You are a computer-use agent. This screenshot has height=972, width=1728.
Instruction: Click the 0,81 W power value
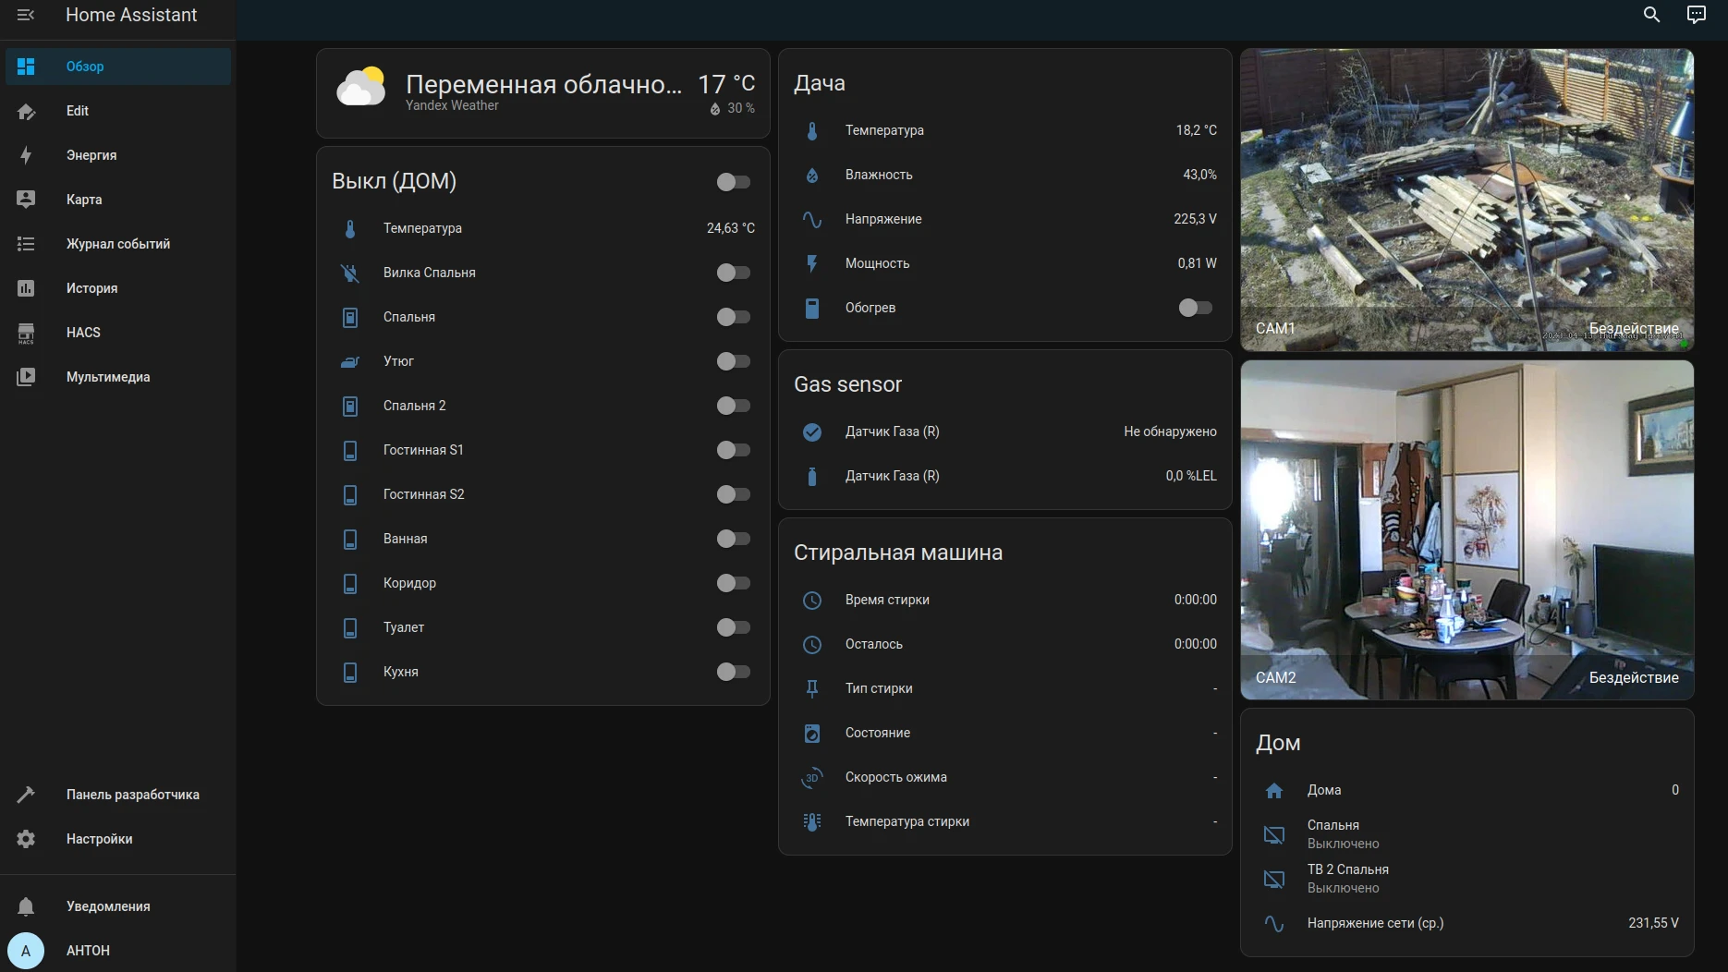(1197, 263)
